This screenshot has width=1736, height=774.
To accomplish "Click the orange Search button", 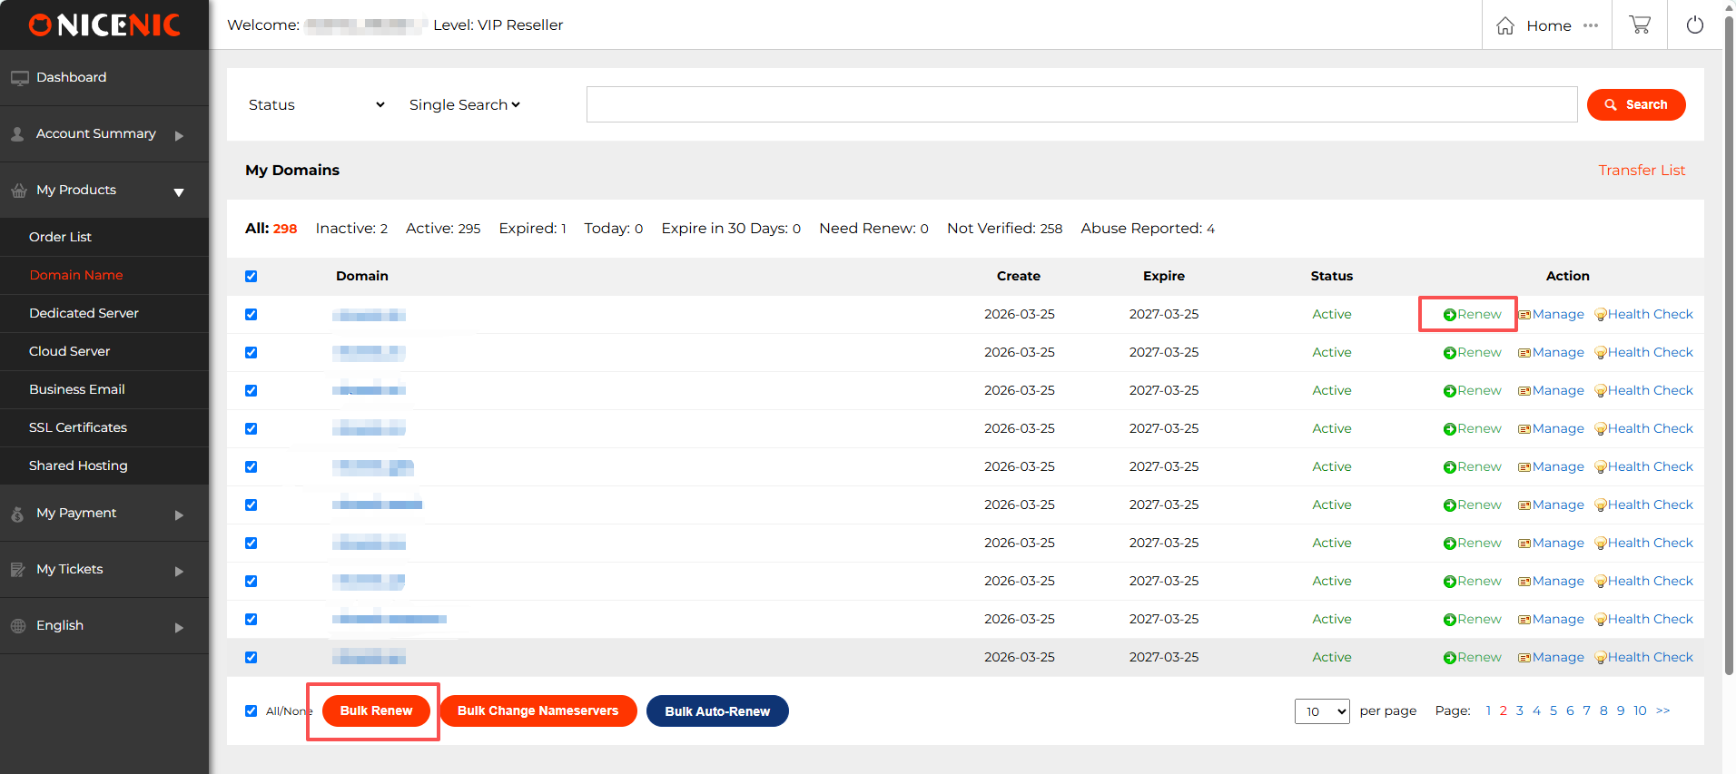I will (1636, 104).
